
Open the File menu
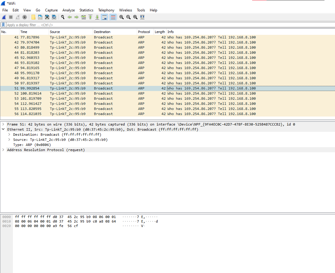tap(5, 10)
